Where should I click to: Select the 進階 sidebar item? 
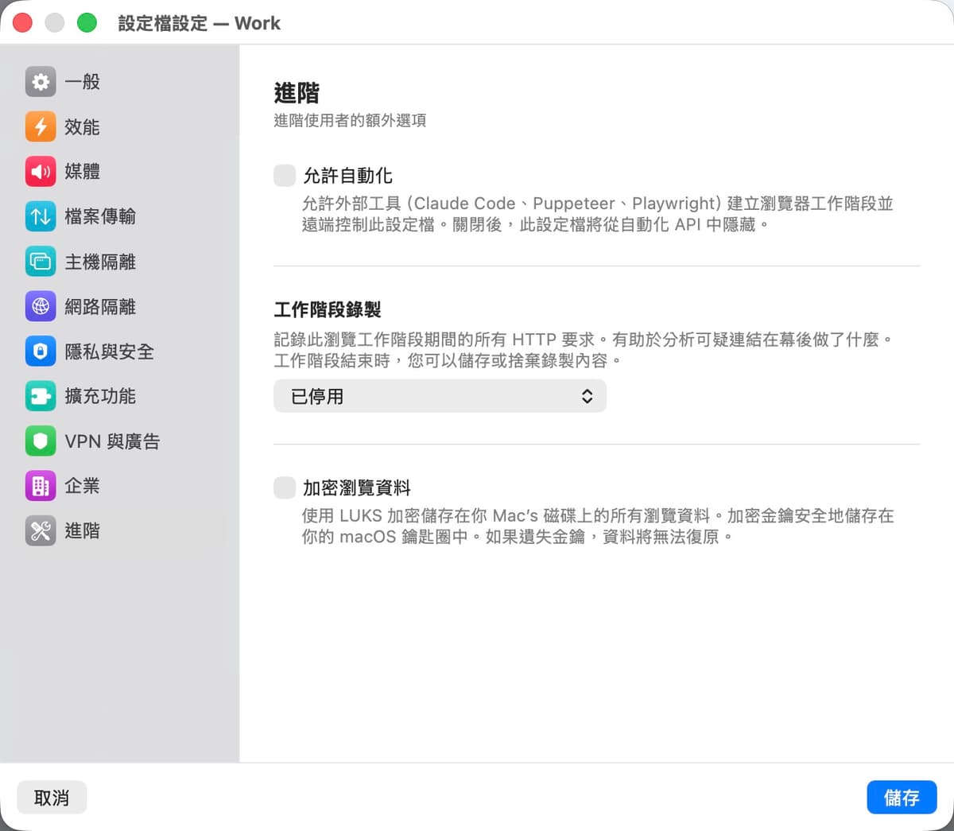(121, 531)
